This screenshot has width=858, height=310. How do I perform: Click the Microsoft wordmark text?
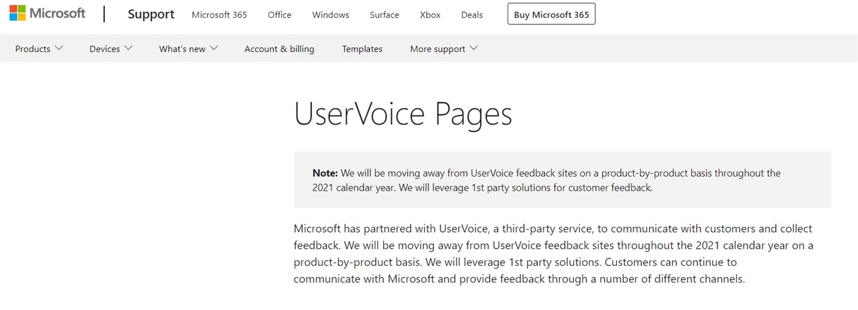[x=58, y=13]
